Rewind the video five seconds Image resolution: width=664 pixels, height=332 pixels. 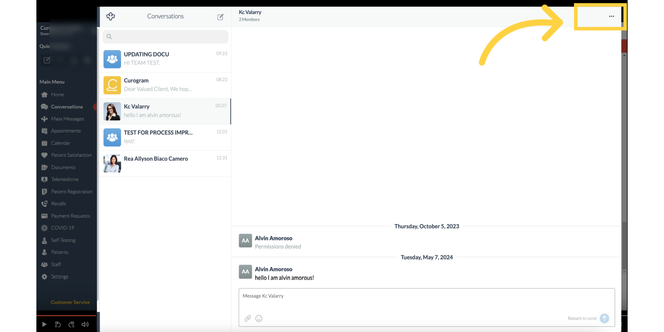tap(58, 324)
